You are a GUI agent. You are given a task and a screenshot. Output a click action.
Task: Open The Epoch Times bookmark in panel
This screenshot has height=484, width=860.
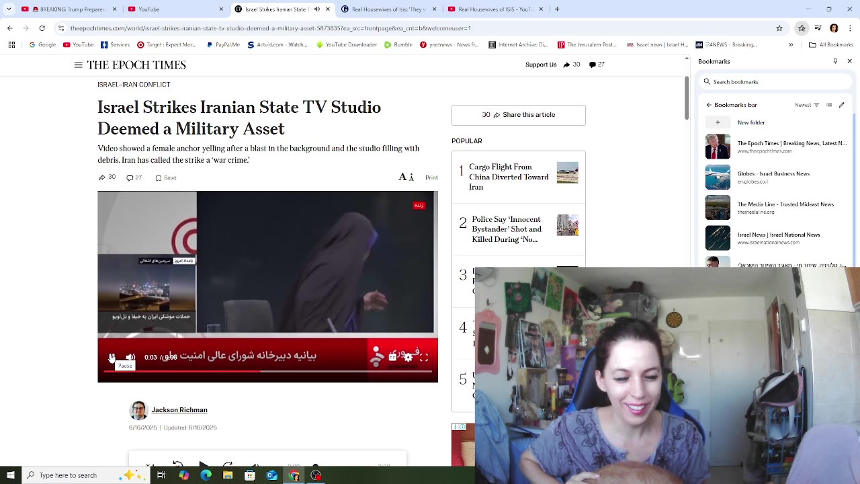click(x=776, y=147)
